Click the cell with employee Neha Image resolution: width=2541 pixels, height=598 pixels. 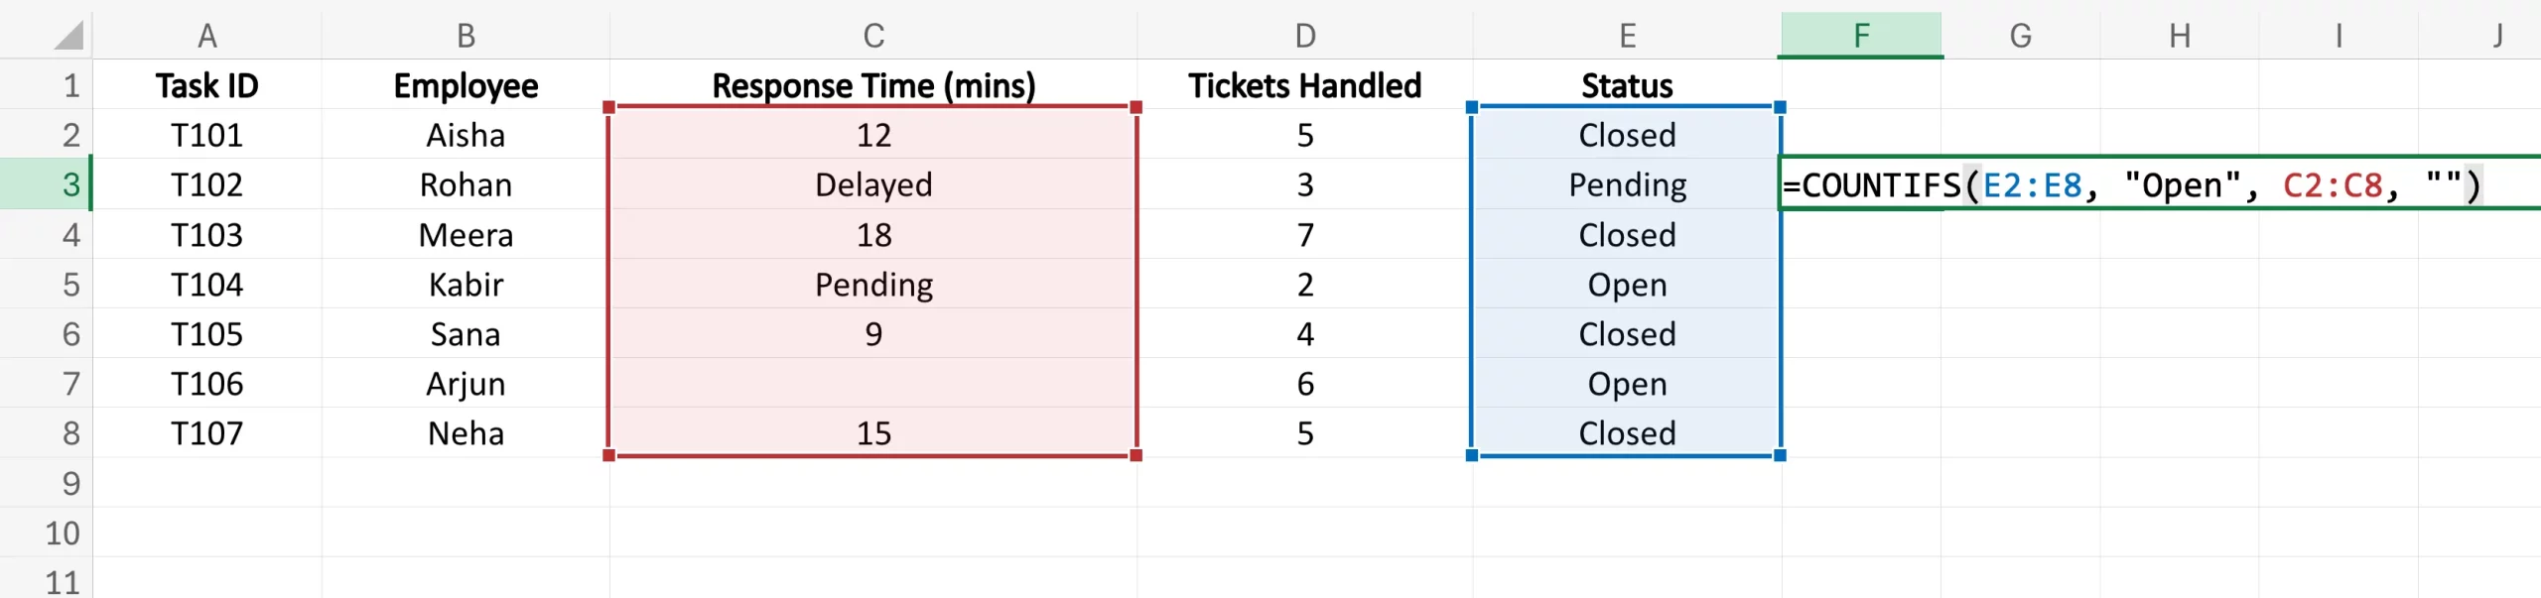tap(466, 433)
